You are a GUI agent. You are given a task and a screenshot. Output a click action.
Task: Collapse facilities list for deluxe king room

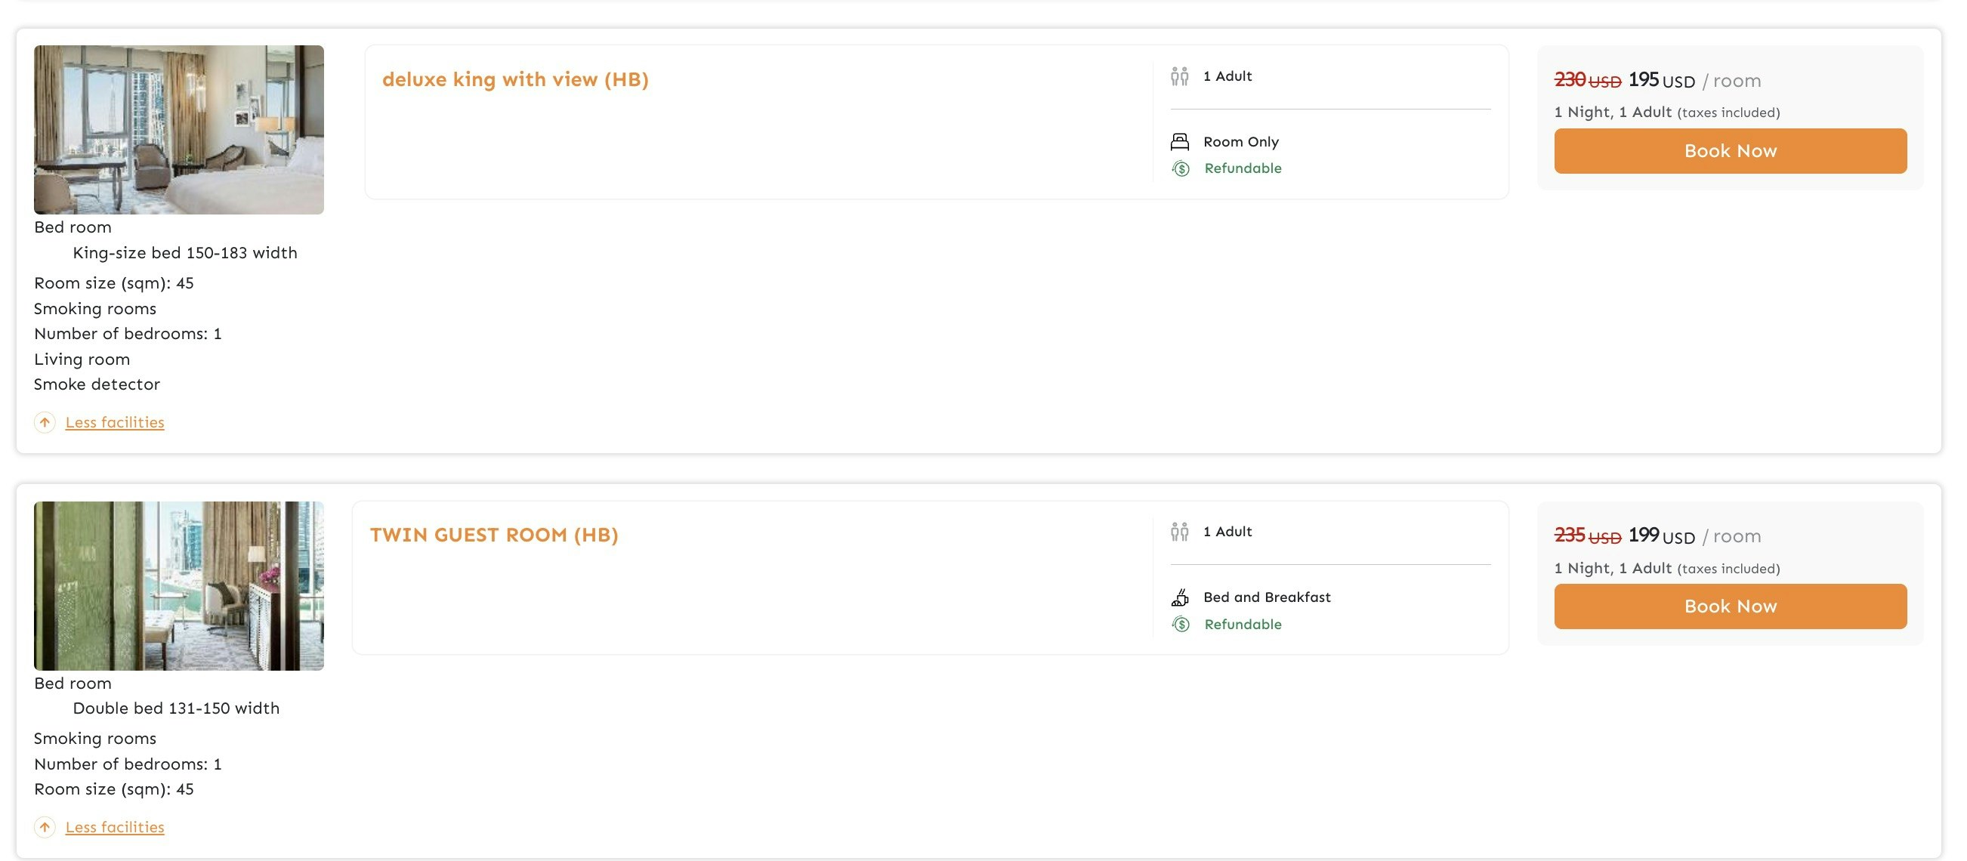[x=115, y=422]
